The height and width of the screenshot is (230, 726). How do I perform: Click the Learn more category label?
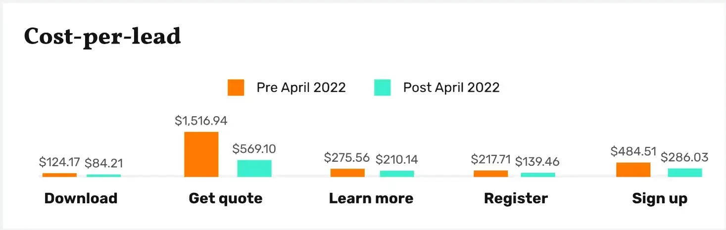click(x=371, y=199)
